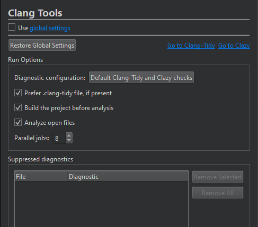Disable Analyze open files checkbox
This screenshot has width=258, height=227.
coord(18,122)
